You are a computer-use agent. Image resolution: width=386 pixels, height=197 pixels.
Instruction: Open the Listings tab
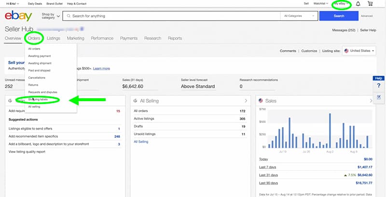(x=54, y=39)
